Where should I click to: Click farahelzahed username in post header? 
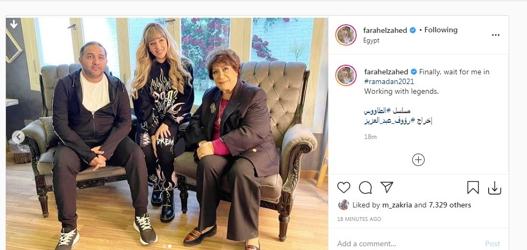(385, 30)
